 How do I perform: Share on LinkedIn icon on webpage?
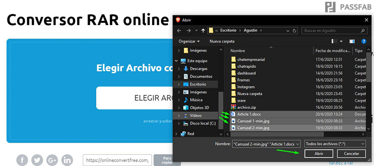click(x=67, y=160)
